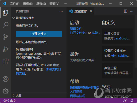Click the 打开文件夹... link under 启动
The image size is (137, 103).
point(78,33)
